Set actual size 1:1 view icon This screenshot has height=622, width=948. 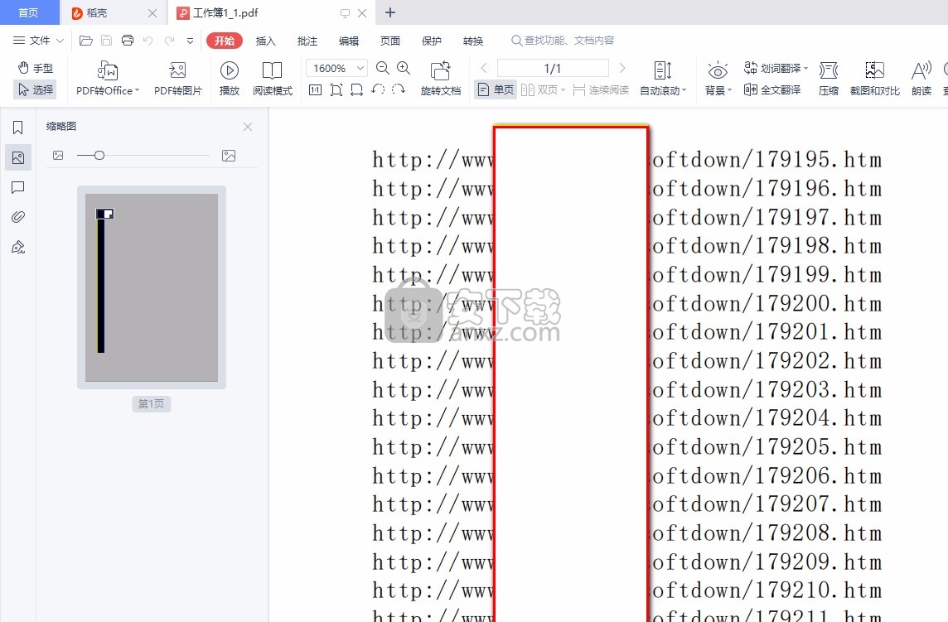[315, 90]
